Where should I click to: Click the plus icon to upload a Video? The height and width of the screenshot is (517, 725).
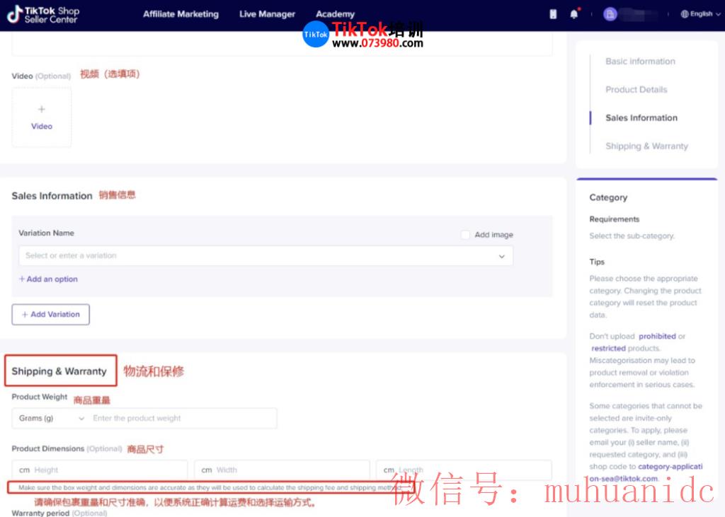point(41,110)
